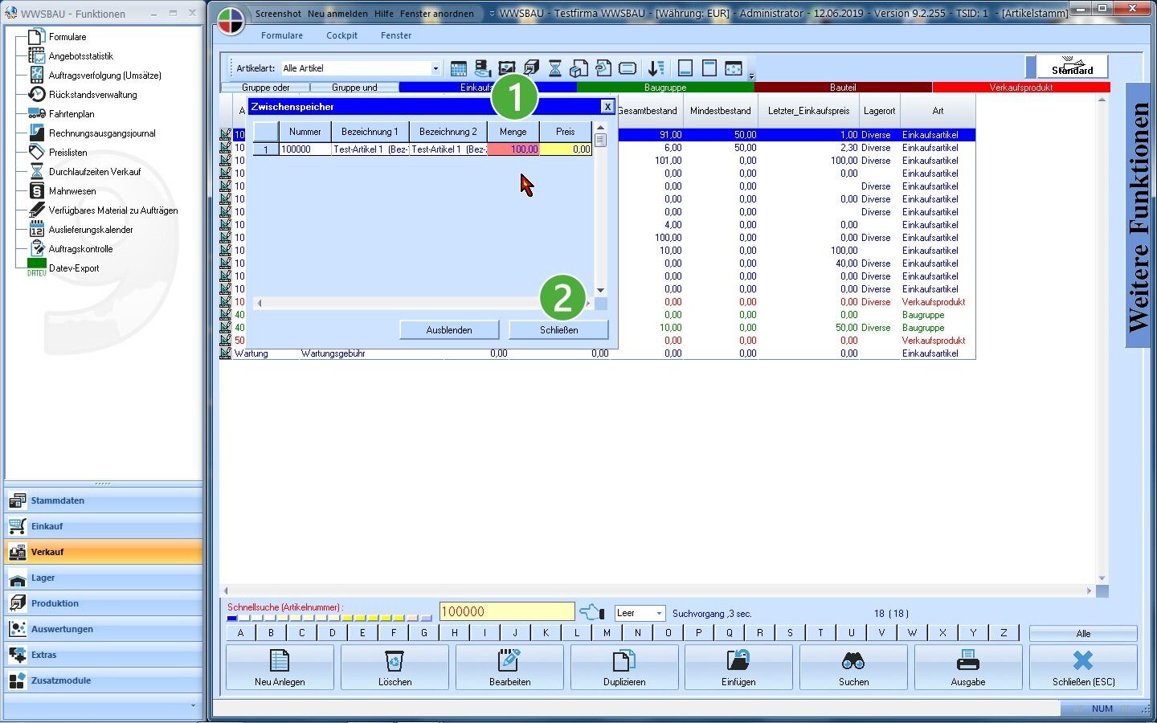
Task: Open the title bar quick menu arrow
Action: pos(492,14)
